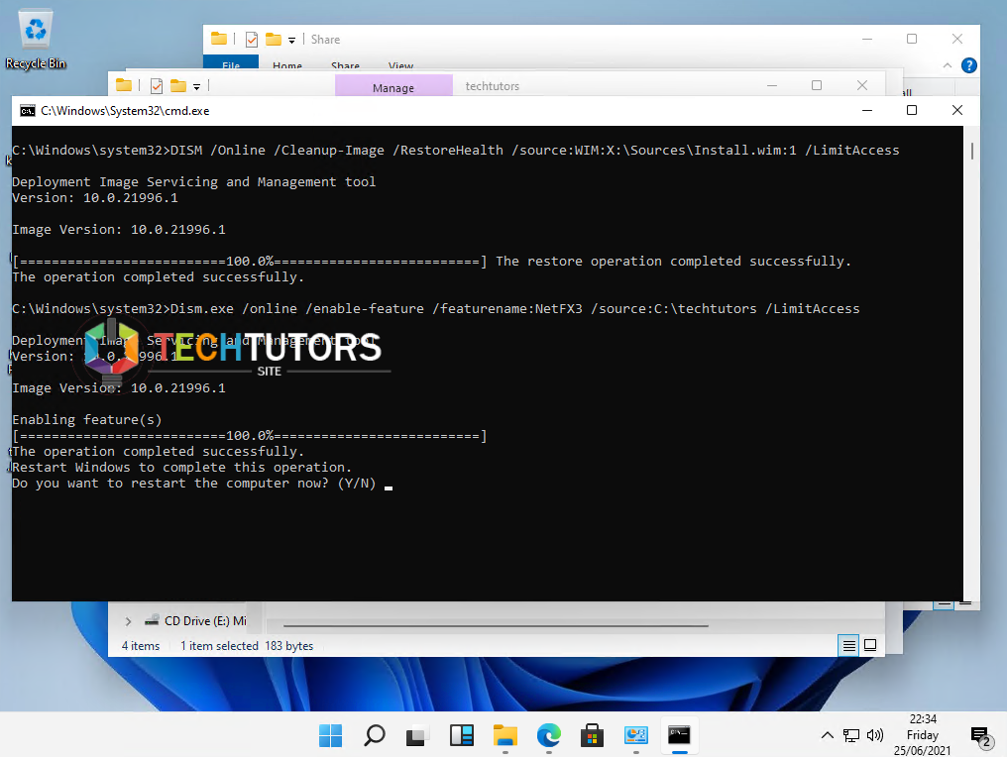Click the cmd window vertical scrollbar thumb
1007x757 pixels.
pyautogui.click(x=971, y=151)
